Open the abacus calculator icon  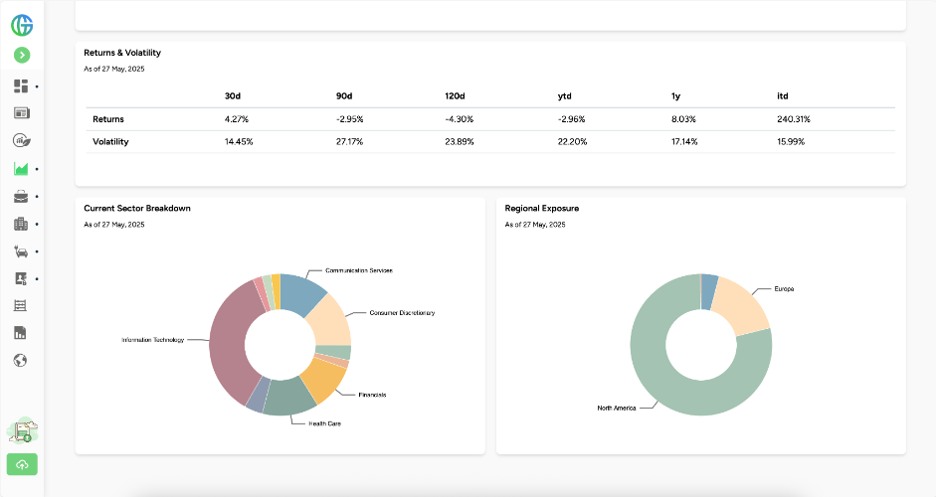[21, 306]
